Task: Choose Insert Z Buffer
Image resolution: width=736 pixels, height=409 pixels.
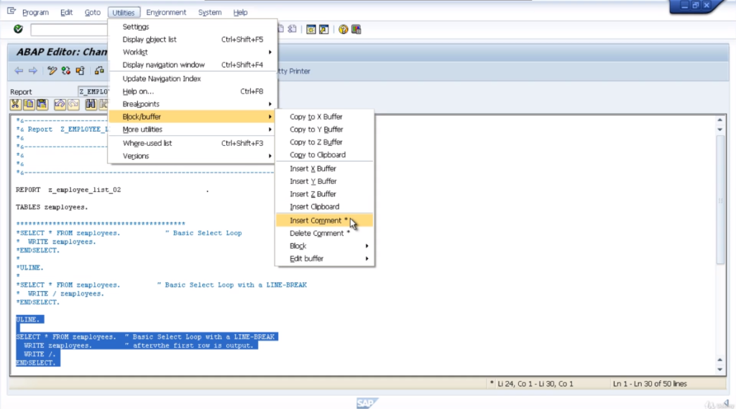Action: 325,194
